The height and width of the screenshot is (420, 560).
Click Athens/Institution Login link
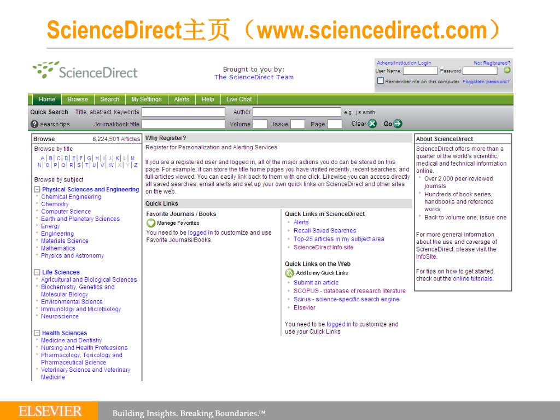tap(404, 63)
